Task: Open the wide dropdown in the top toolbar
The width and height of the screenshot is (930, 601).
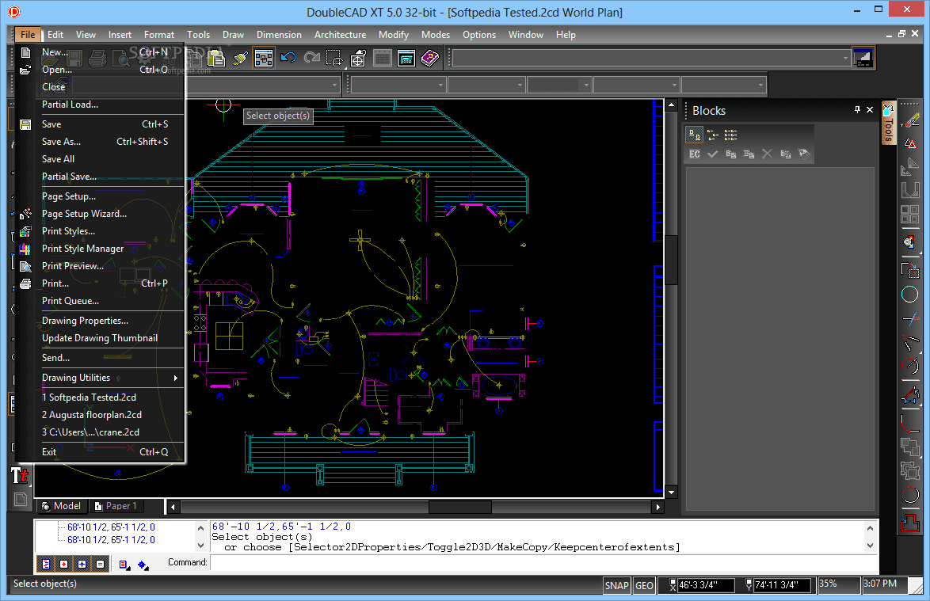Action: 651,58
